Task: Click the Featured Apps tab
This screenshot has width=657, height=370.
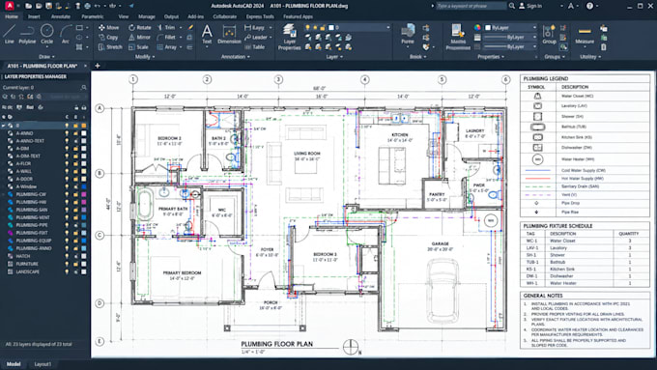Action: pos(298,16)
